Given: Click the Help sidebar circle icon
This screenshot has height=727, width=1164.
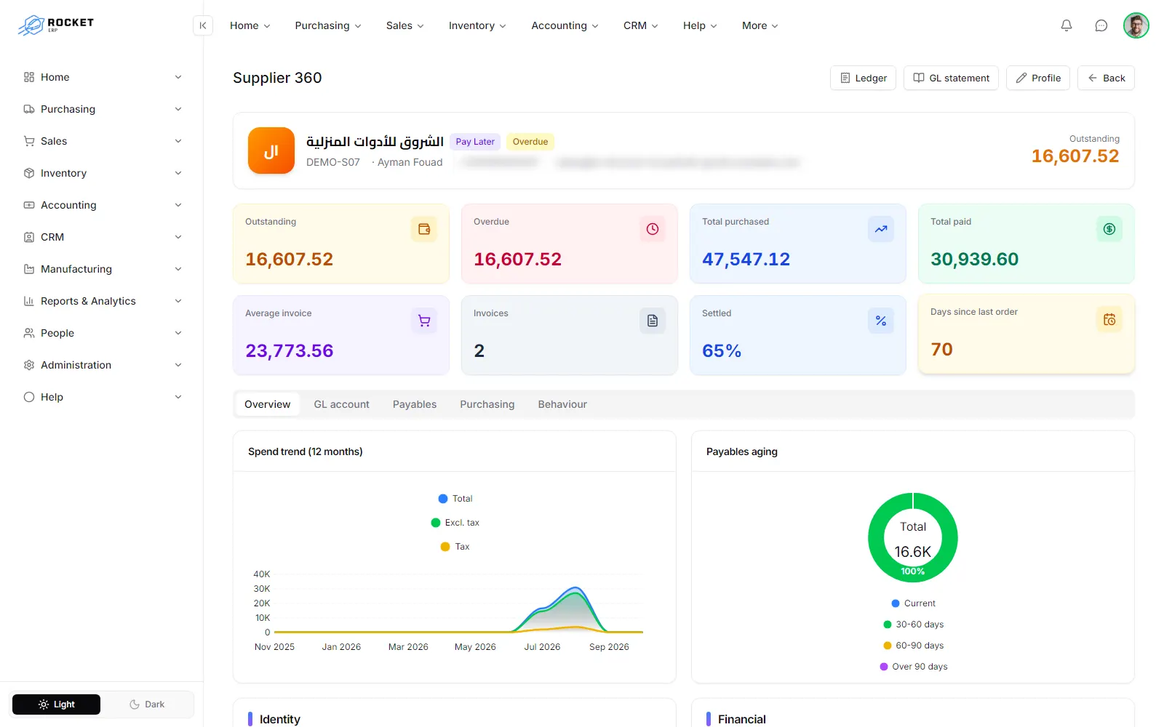Looking at the screenshot, I should click(x=29, y=397).
